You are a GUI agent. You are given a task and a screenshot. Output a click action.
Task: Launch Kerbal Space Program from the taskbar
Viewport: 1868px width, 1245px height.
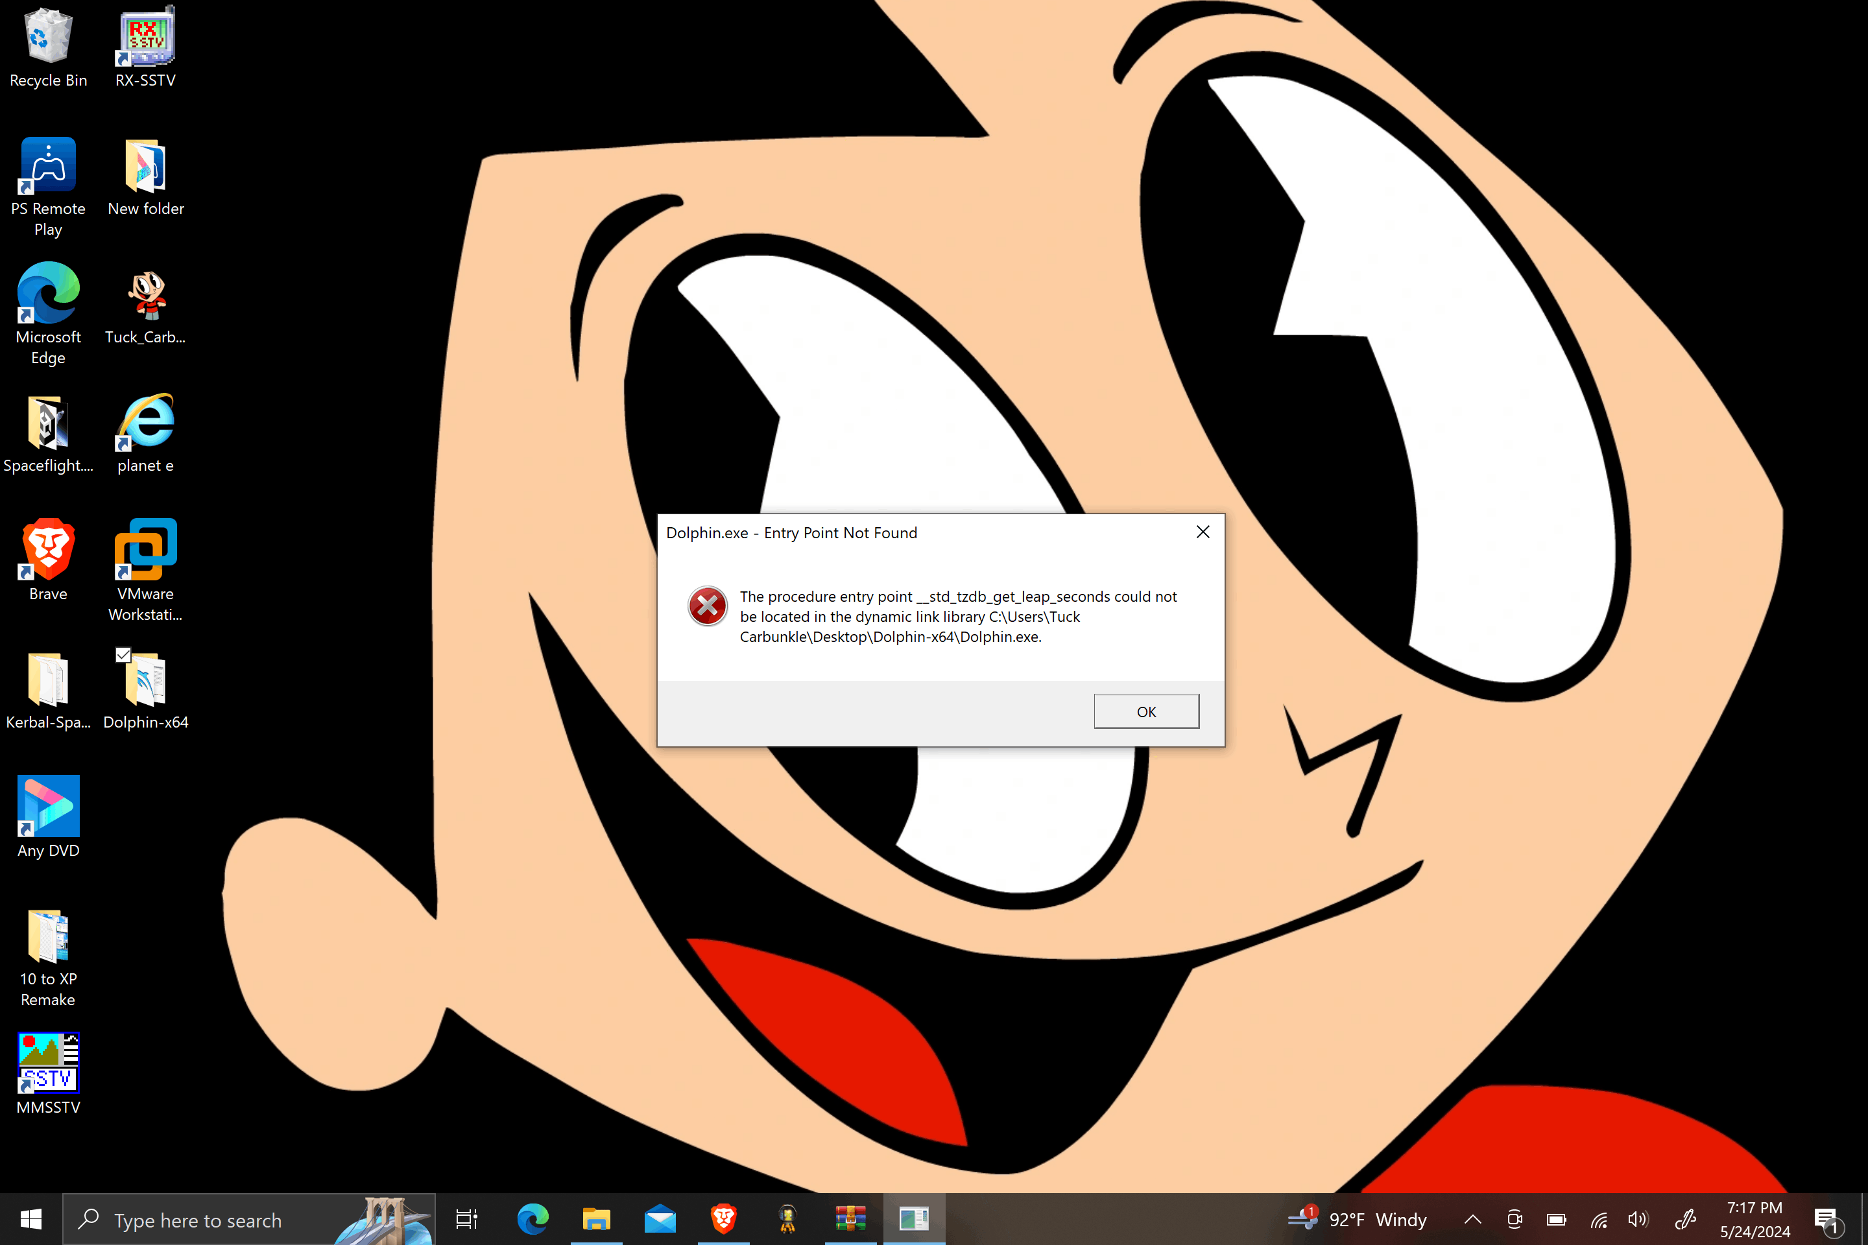[787, 1219]
